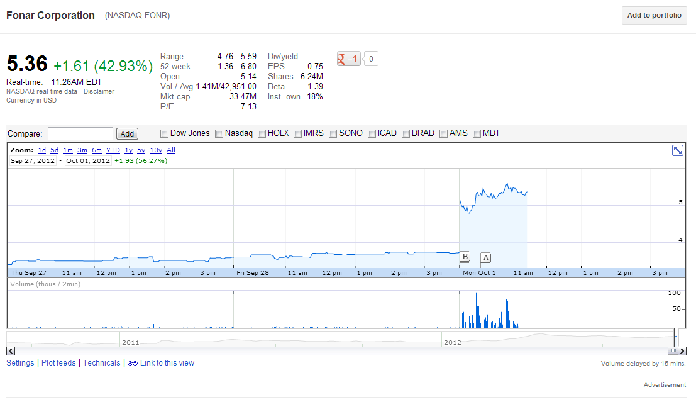
Task: Click the scroll left arrow under chart
Action: click(x=11, y=351)
